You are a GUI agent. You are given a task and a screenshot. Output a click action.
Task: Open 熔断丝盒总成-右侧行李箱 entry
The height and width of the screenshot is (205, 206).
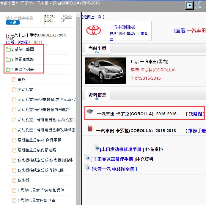click(40, 140)
